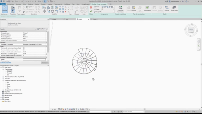This screenshot has width=202, height=114.
Task: Select the Modifier arrow tool
Action: pyautogui.click(x=5, y=9)
